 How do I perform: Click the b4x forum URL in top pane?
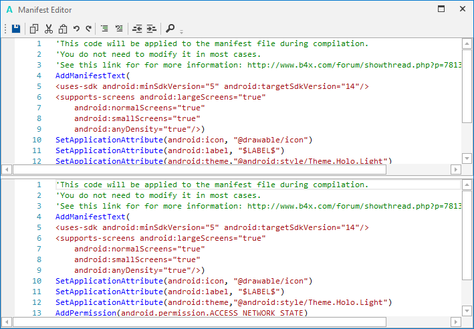(x=354, y=65)
